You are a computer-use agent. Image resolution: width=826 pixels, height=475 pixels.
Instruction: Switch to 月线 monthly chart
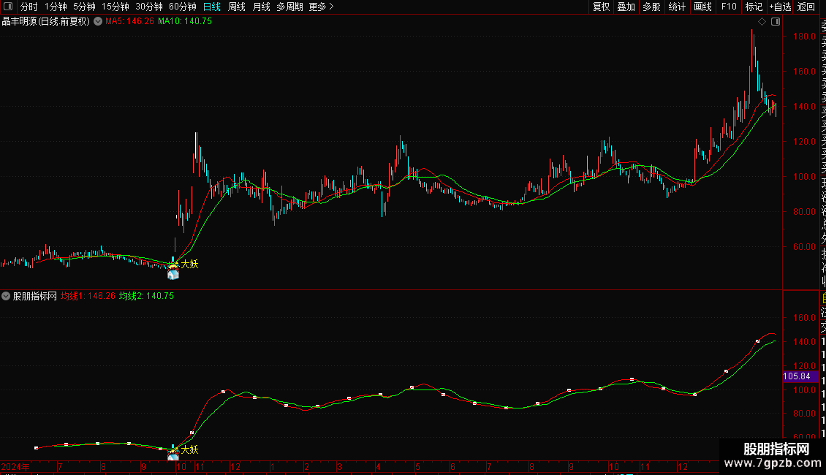click(261, 7)
